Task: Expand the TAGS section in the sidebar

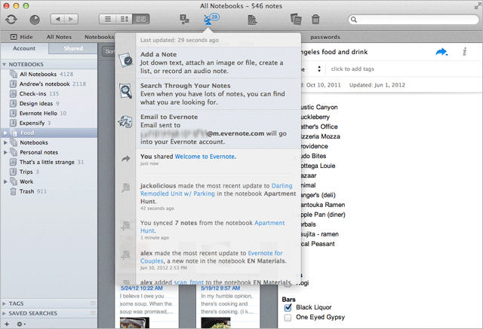Action: [5, 303]
